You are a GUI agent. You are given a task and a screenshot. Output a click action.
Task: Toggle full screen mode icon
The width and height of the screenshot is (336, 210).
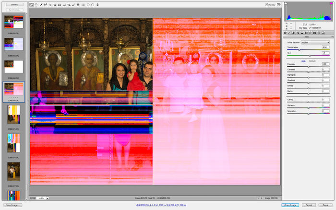tap(279, 5)
